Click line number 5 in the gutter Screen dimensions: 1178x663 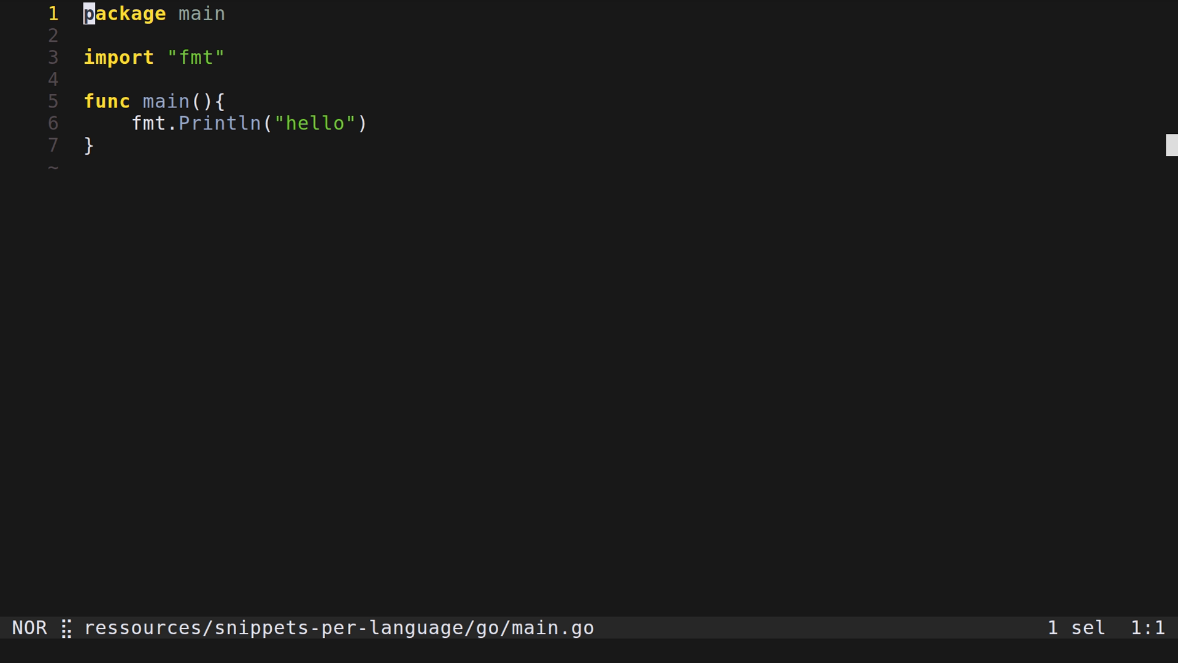coord(53,101)
